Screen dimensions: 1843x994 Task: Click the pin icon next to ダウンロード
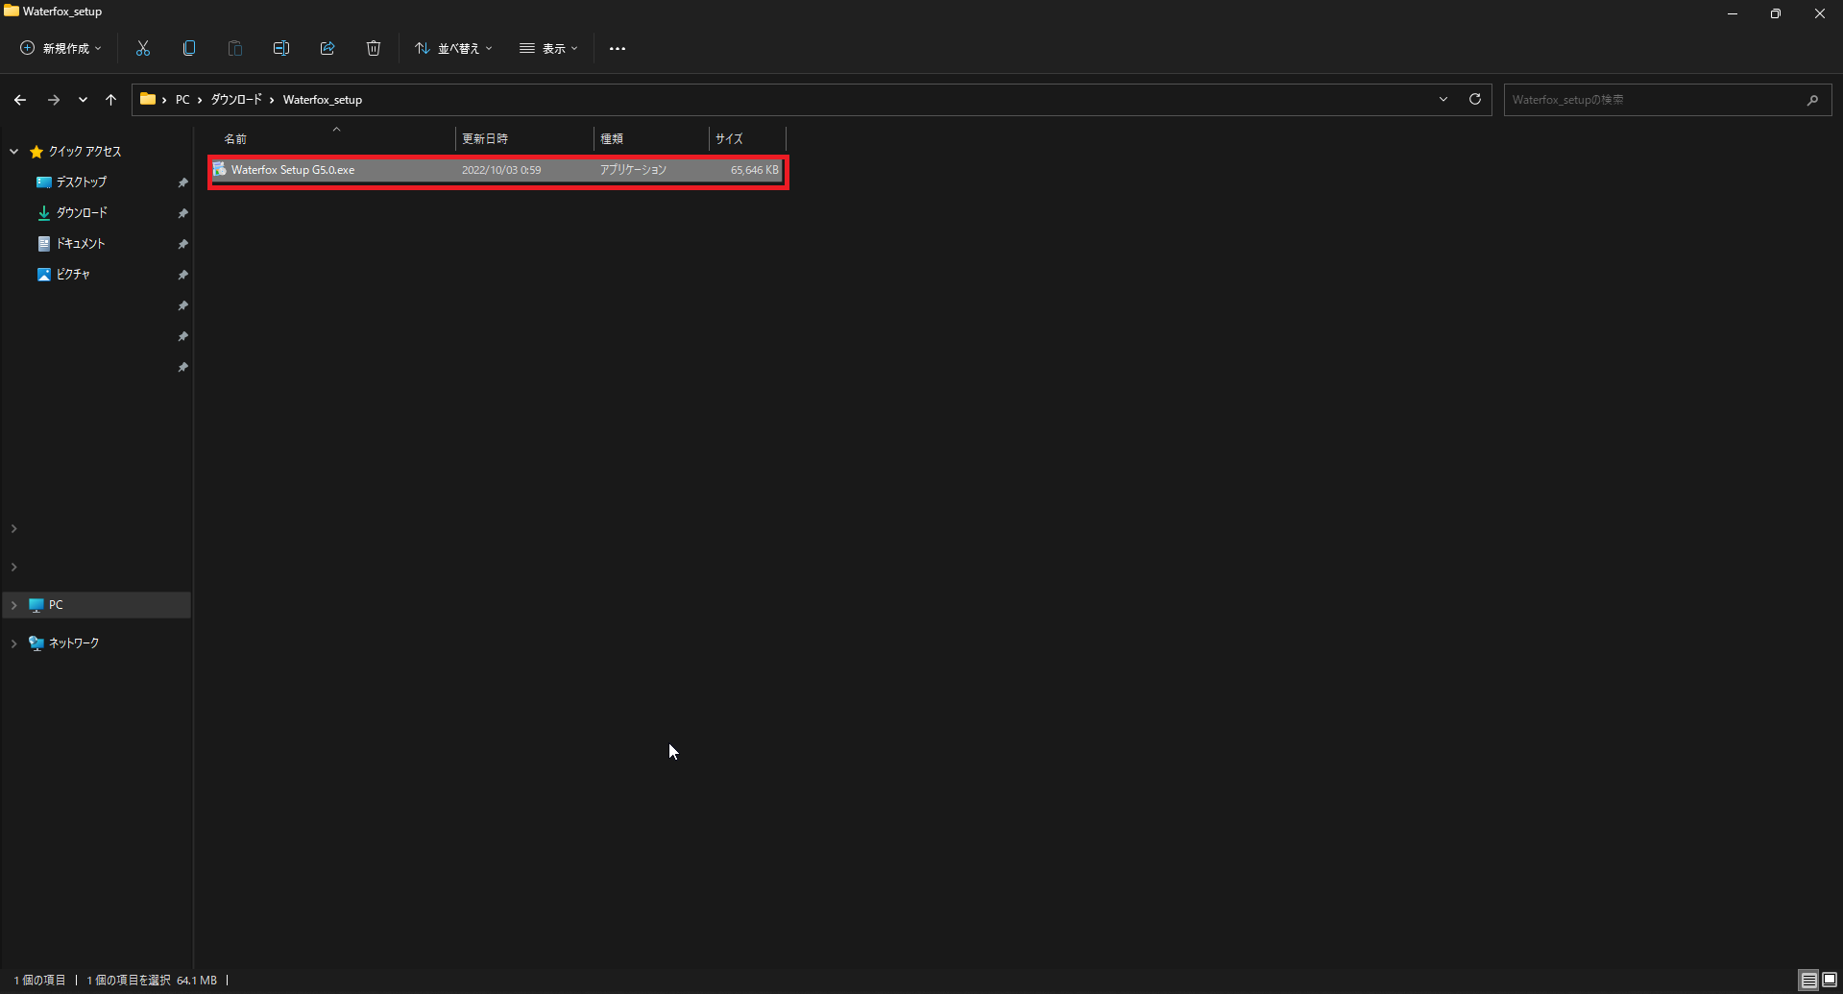coord(182,213)
